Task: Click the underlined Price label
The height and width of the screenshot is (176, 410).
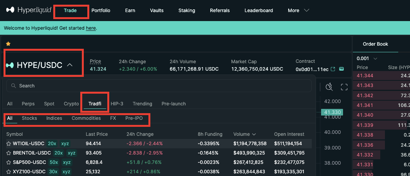Action: 95,62
